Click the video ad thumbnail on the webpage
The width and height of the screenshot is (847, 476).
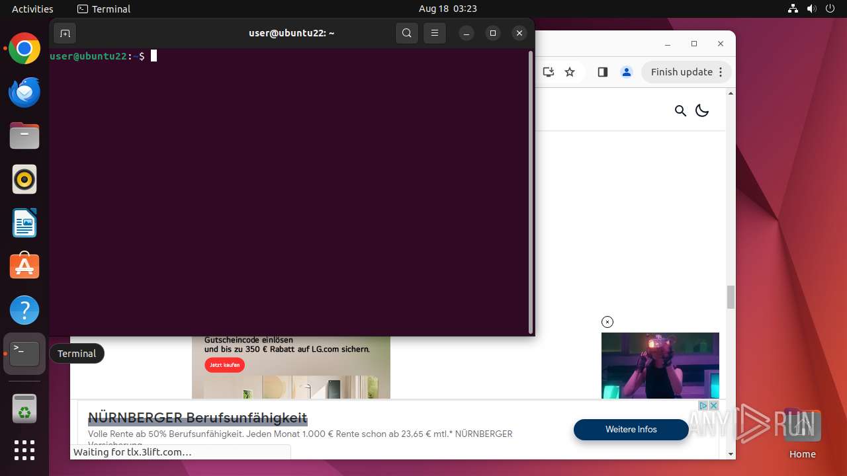[660, 366]
